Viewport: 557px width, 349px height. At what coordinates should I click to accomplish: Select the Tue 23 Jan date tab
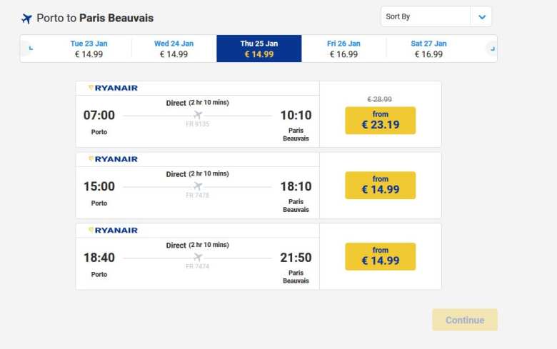89,49
